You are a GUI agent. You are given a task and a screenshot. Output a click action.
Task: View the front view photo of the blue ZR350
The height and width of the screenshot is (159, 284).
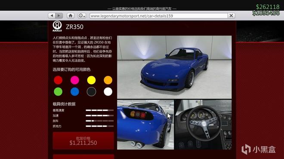point(174,67)
